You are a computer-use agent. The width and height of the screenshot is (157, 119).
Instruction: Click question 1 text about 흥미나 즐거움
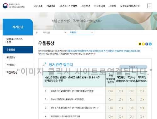[x=72, y=91]
